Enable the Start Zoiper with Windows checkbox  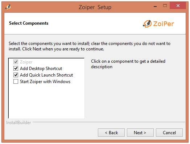[x=16, y=82]
